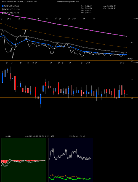Viewport: 138px width, 182px height.
Task: Click the MunafaSutra.com text in title
Action: click(x=72, y=2)
